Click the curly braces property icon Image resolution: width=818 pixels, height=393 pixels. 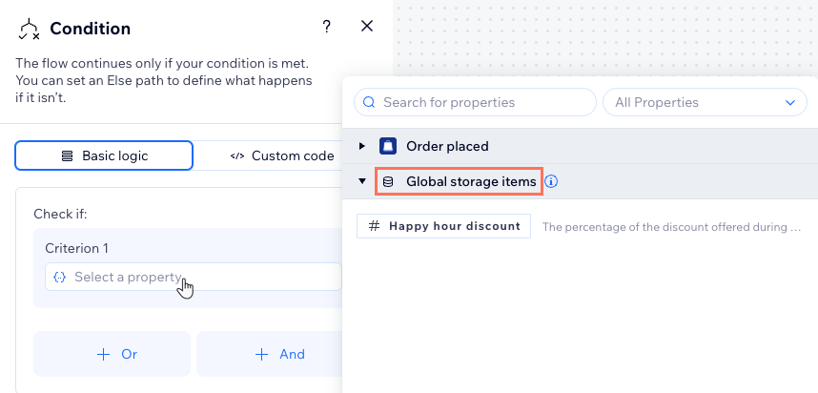(x=59, y=278)
